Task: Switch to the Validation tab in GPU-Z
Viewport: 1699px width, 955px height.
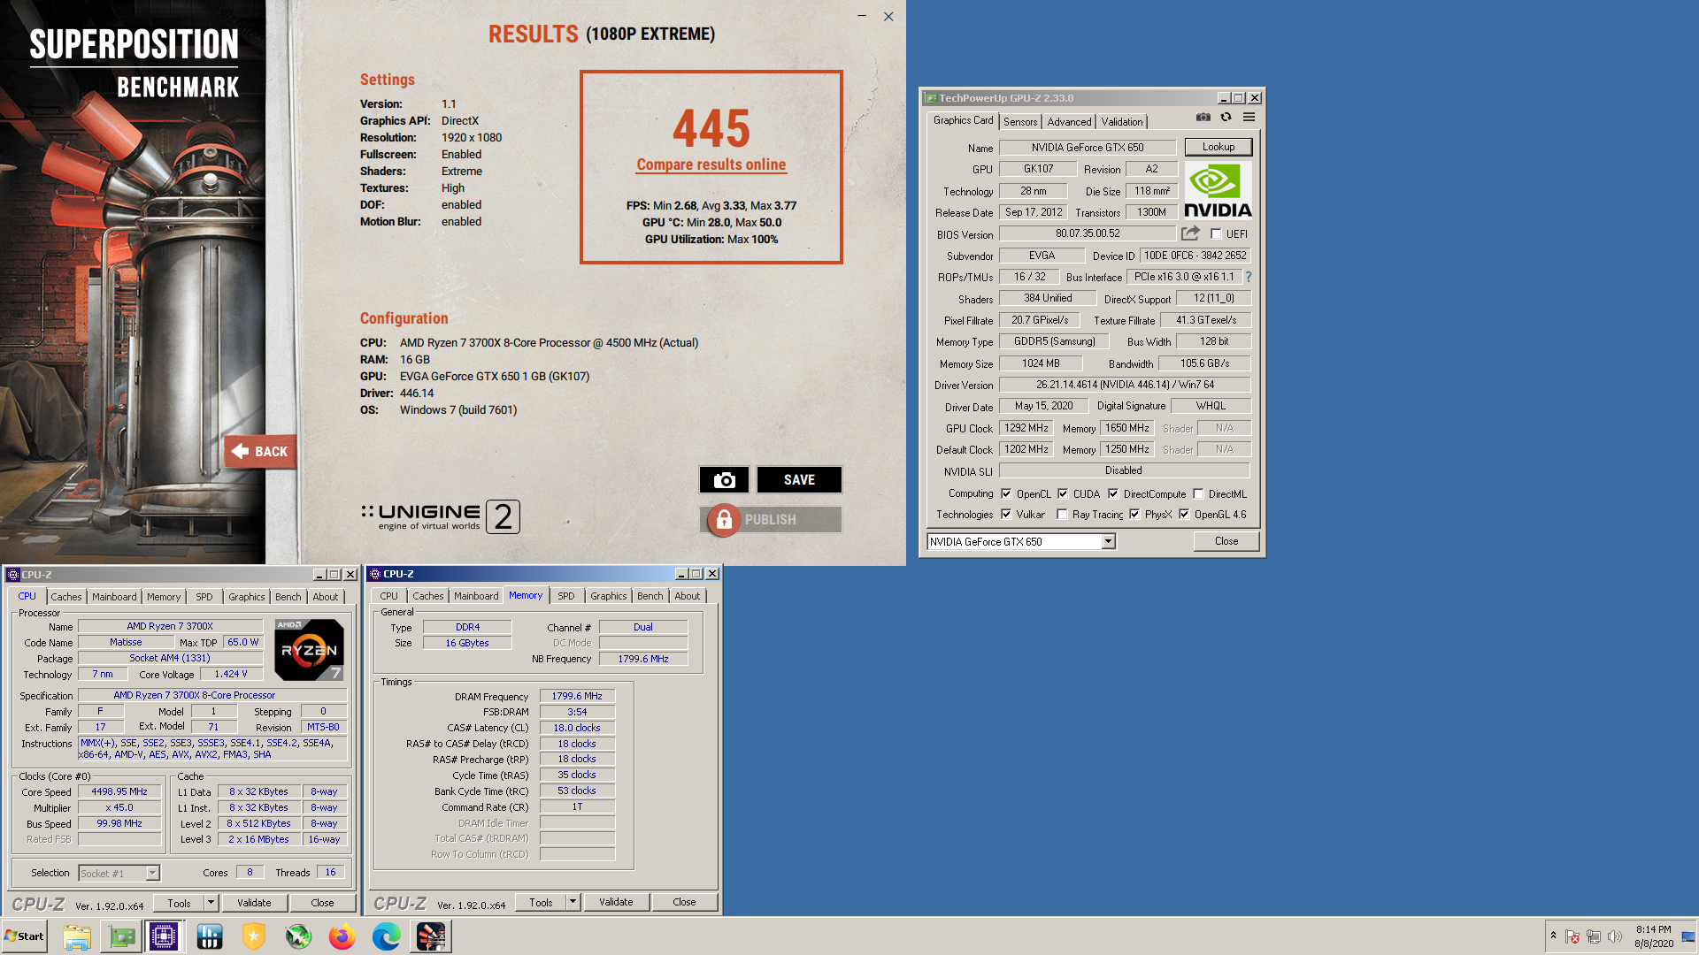Action: click(1122, 122)
